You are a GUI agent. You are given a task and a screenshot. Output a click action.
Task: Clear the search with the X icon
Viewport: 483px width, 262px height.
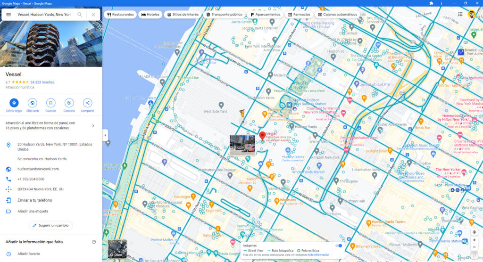tap(93, 15)
